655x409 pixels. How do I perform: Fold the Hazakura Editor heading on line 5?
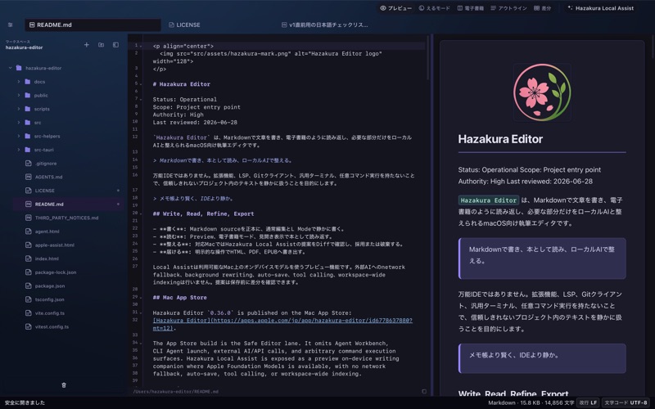coord(141,84)
